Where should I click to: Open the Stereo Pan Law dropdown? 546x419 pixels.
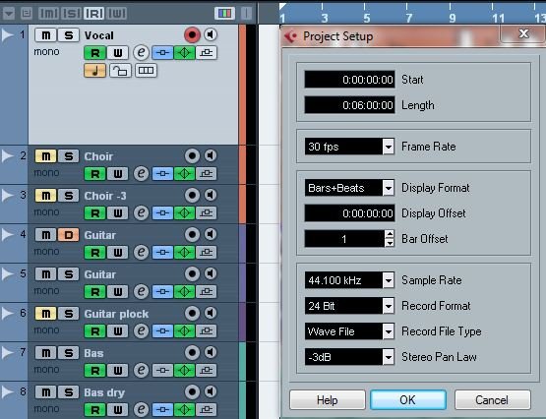click(389, 357)
